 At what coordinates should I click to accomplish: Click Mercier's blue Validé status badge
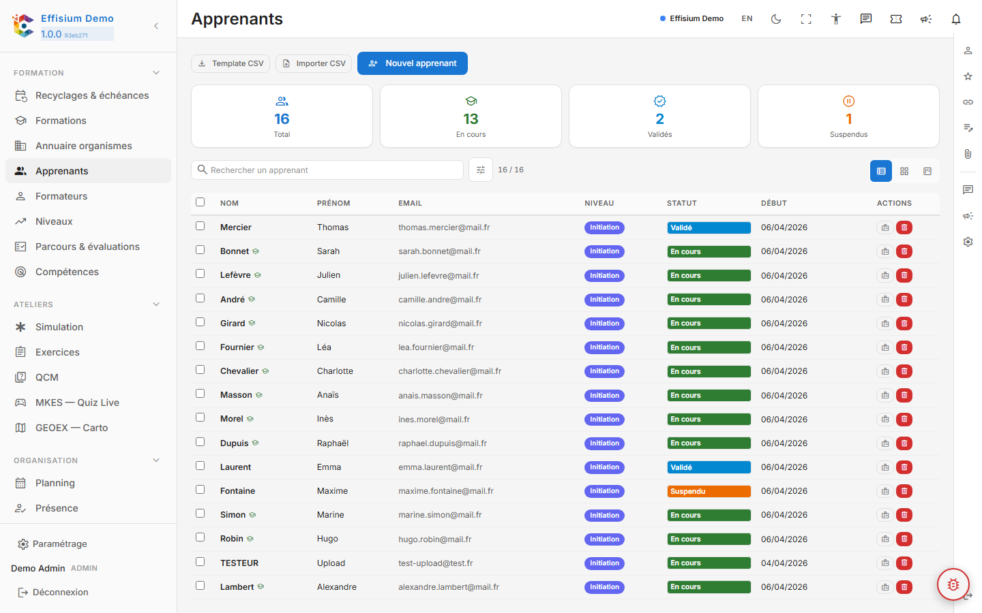tap(709, 227)
